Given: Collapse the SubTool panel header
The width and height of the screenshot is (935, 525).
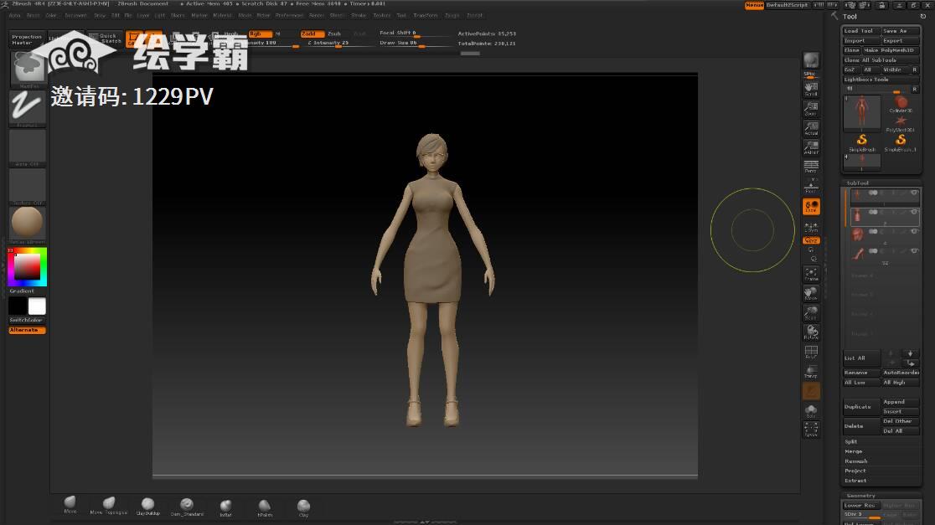Looking at the screenshot, I should (858, 183).
